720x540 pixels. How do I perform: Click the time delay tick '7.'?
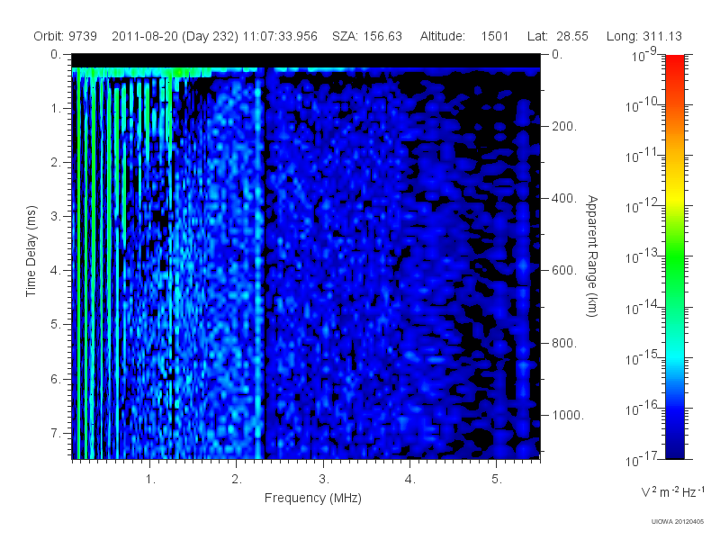[x=56, y=433]
